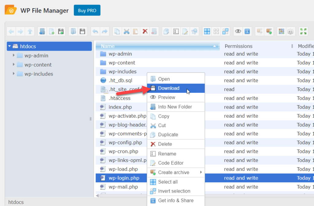Click the Edit file toolbar icon
314x206 pixels.
[185, 32]
